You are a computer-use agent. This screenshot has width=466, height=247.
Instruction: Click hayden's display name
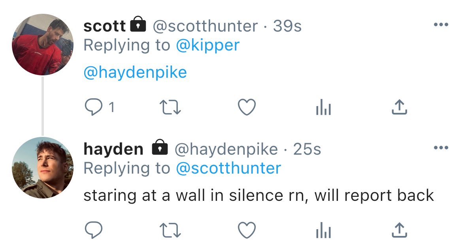coord(113,149)
